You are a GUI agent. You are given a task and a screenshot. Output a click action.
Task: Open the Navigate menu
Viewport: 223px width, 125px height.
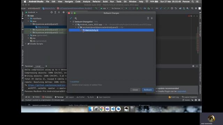[x=69, y=1]
